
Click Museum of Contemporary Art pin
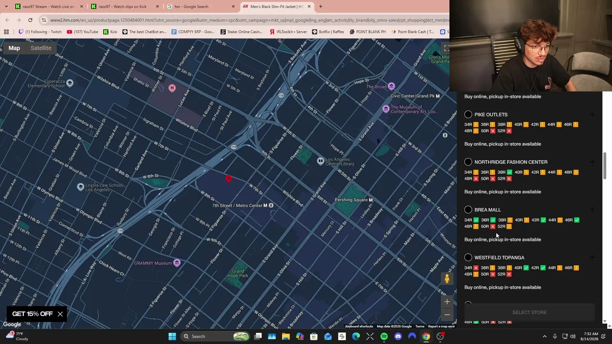coord(386,109)
